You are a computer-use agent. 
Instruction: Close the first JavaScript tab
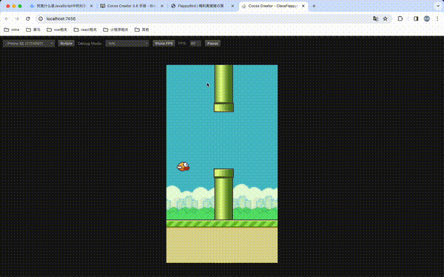92,6
